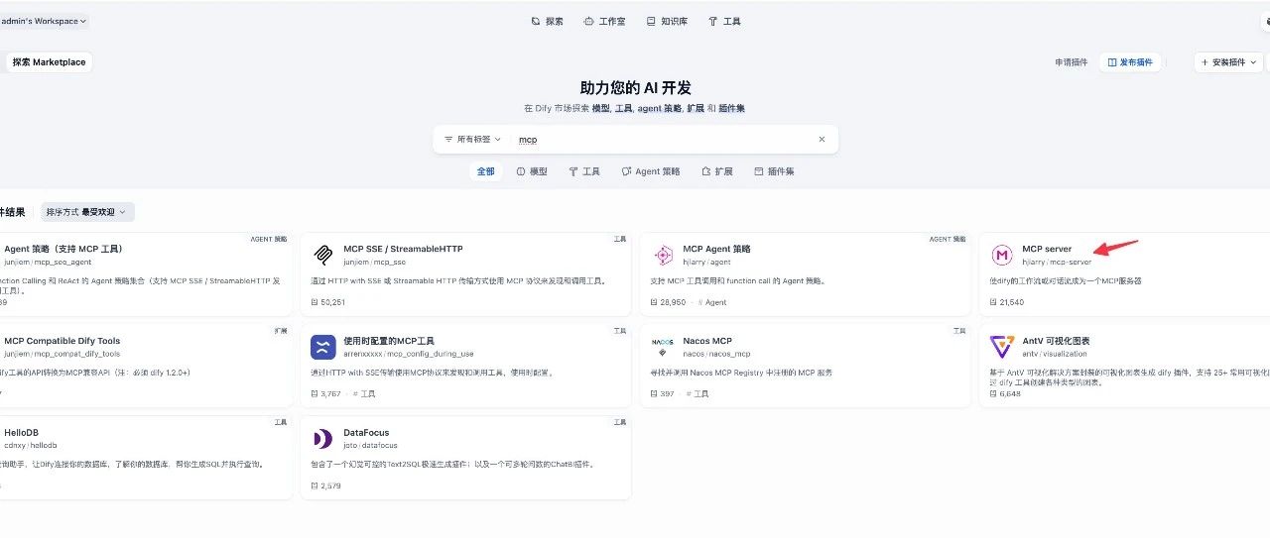Screen dimensions: 1270x538
Task: Click the install count icon beside 3,767
Action: tap(315, 393)
